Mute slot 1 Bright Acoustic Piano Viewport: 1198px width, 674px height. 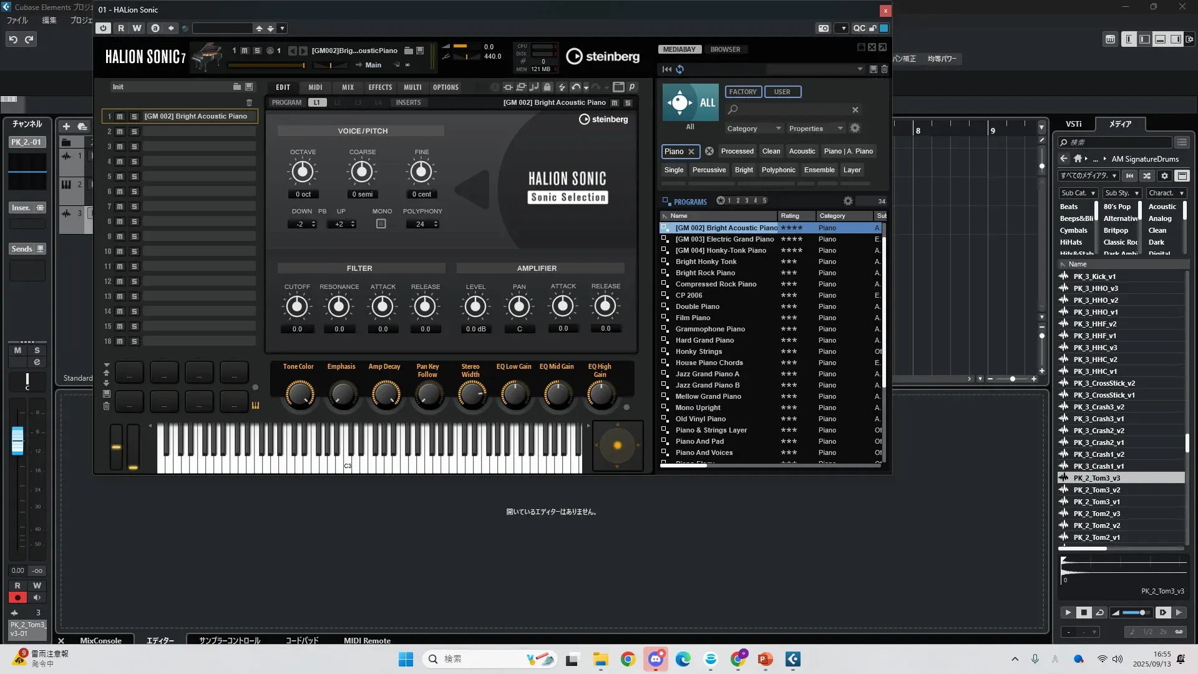[x=120, y=117]
